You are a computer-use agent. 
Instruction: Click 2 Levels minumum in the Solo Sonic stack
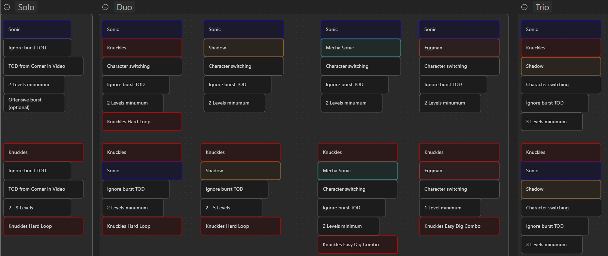[34, 84]
